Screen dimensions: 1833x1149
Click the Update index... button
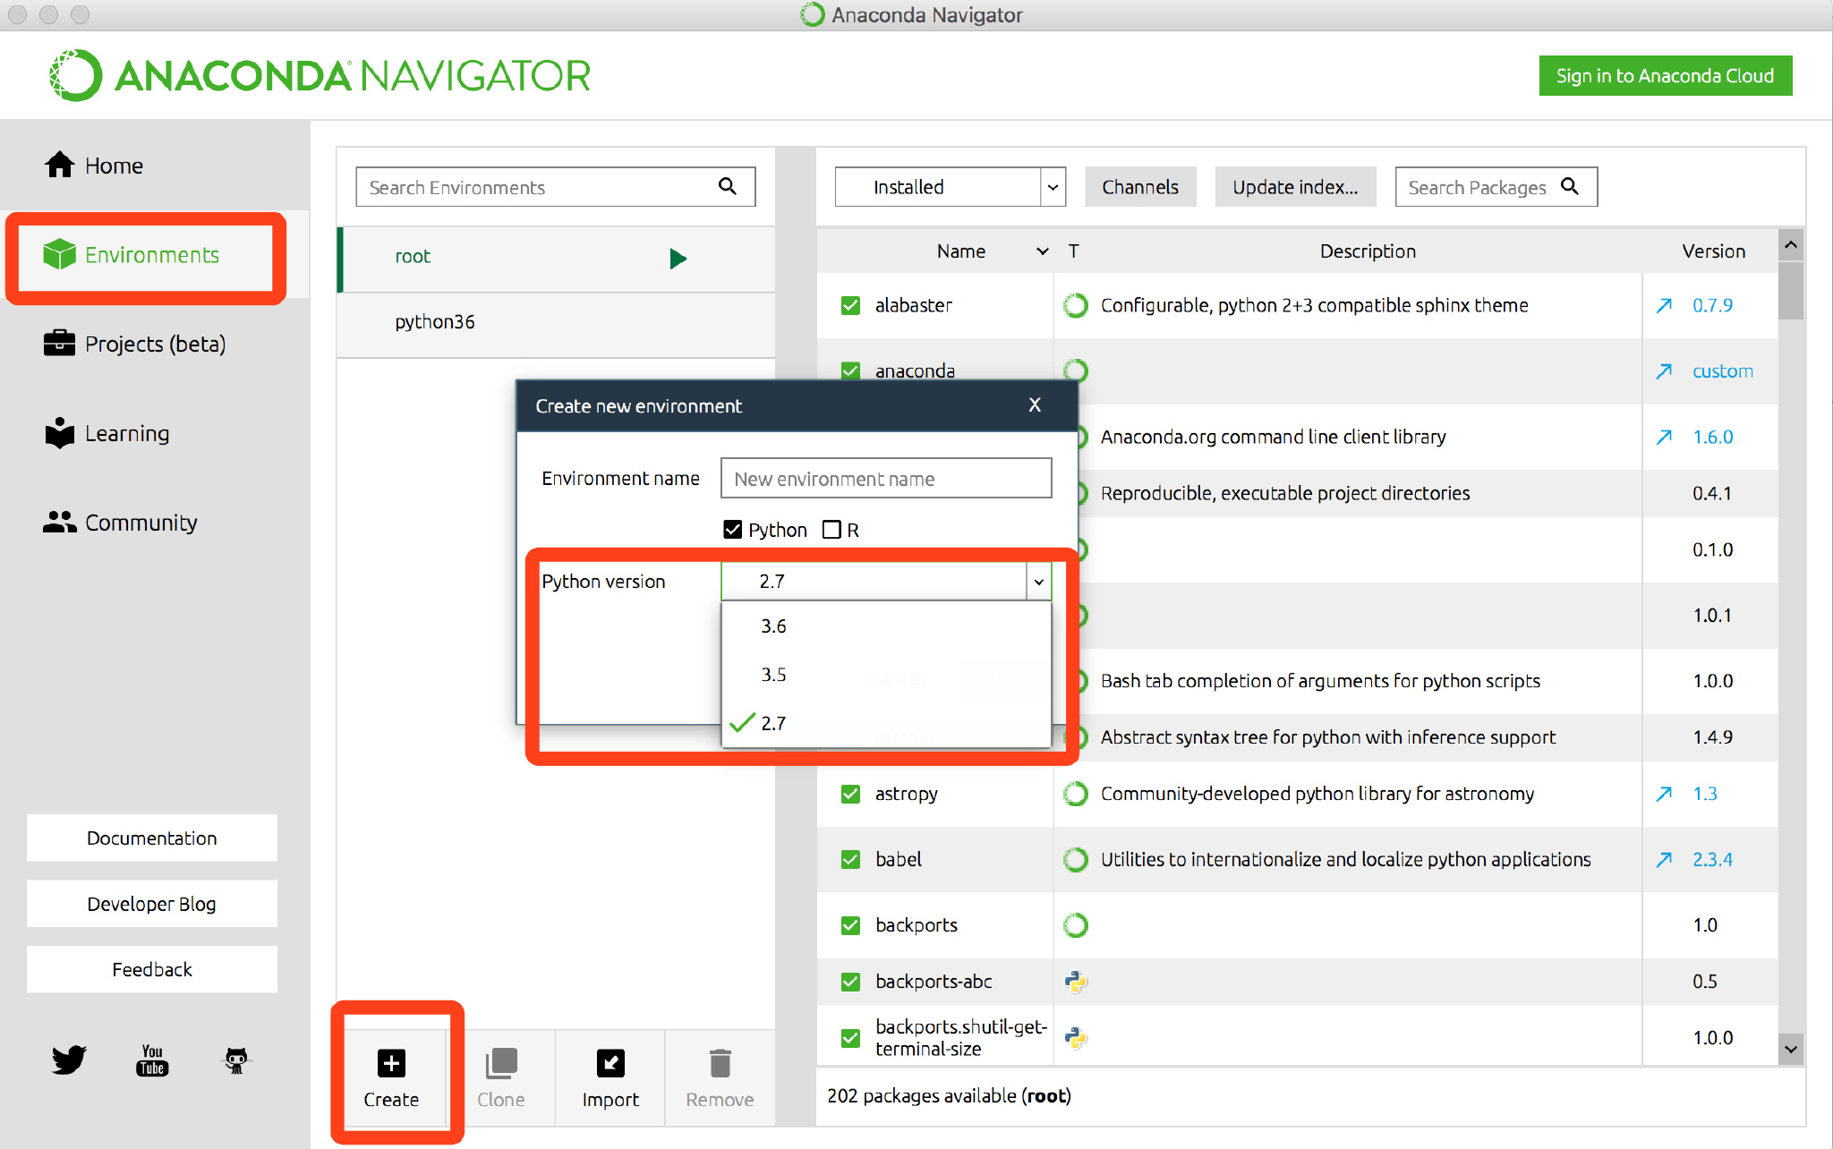(1295, 187)
